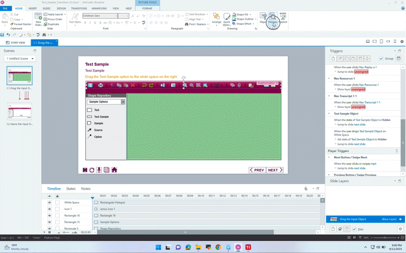406x253 pixels.
Task: Click the microphone icon on slide navigation
Action: click(x=99, y=170)
